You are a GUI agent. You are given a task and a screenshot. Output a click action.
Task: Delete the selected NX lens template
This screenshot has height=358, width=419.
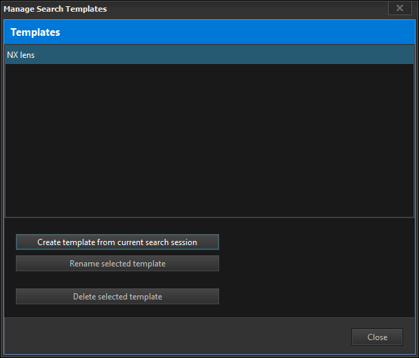point(117,297)
